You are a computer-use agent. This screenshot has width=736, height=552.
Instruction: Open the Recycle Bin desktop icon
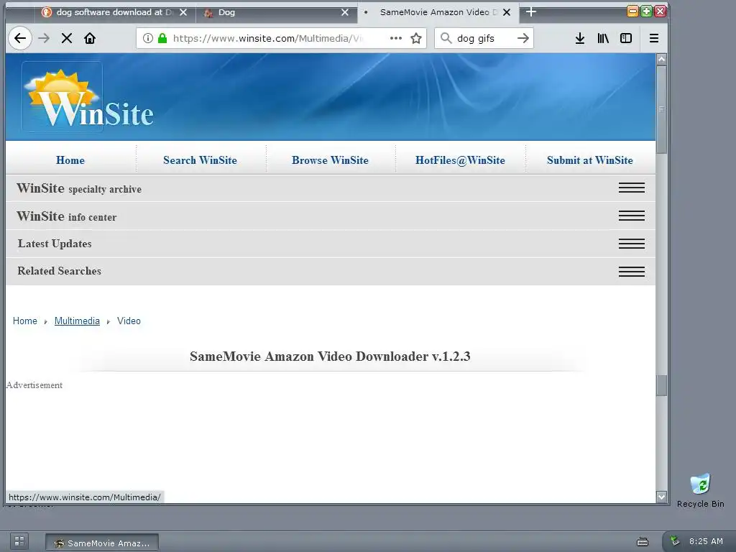point(700,491)
